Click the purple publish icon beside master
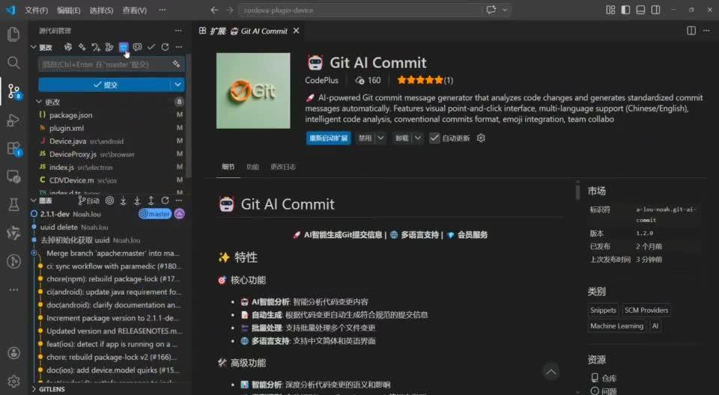 [179, 213]
